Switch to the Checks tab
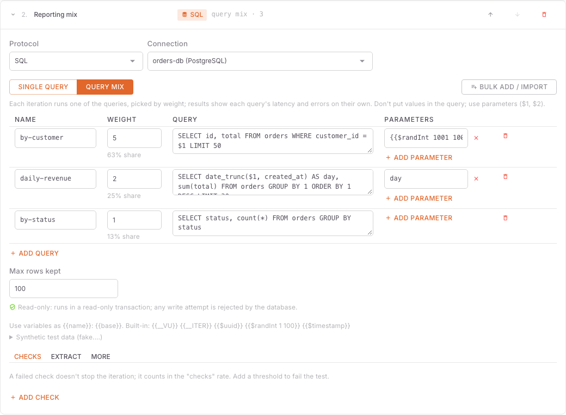 point(28,357)
